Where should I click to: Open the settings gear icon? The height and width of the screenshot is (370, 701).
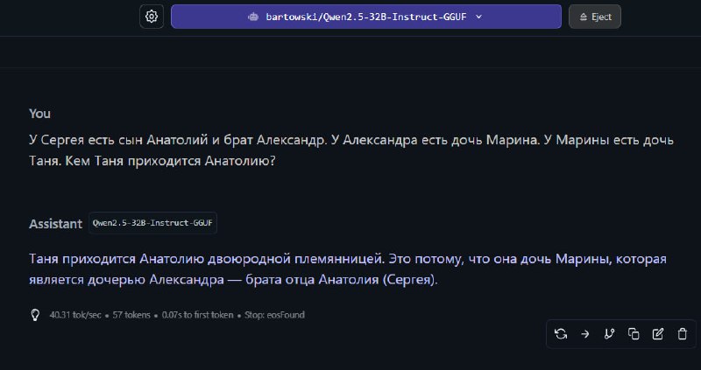click(152, 17)
